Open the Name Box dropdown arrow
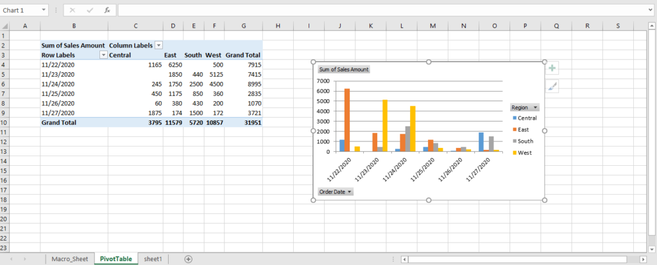Screen dimensions: 657x265 tap(43, 11)
